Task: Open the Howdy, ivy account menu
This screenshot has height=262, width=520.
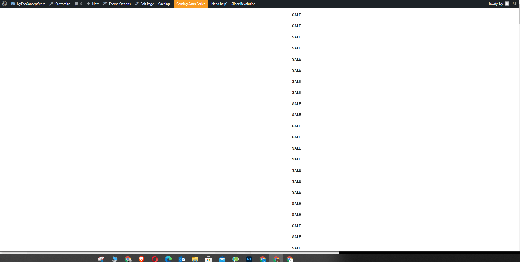Action: (498, 4)
